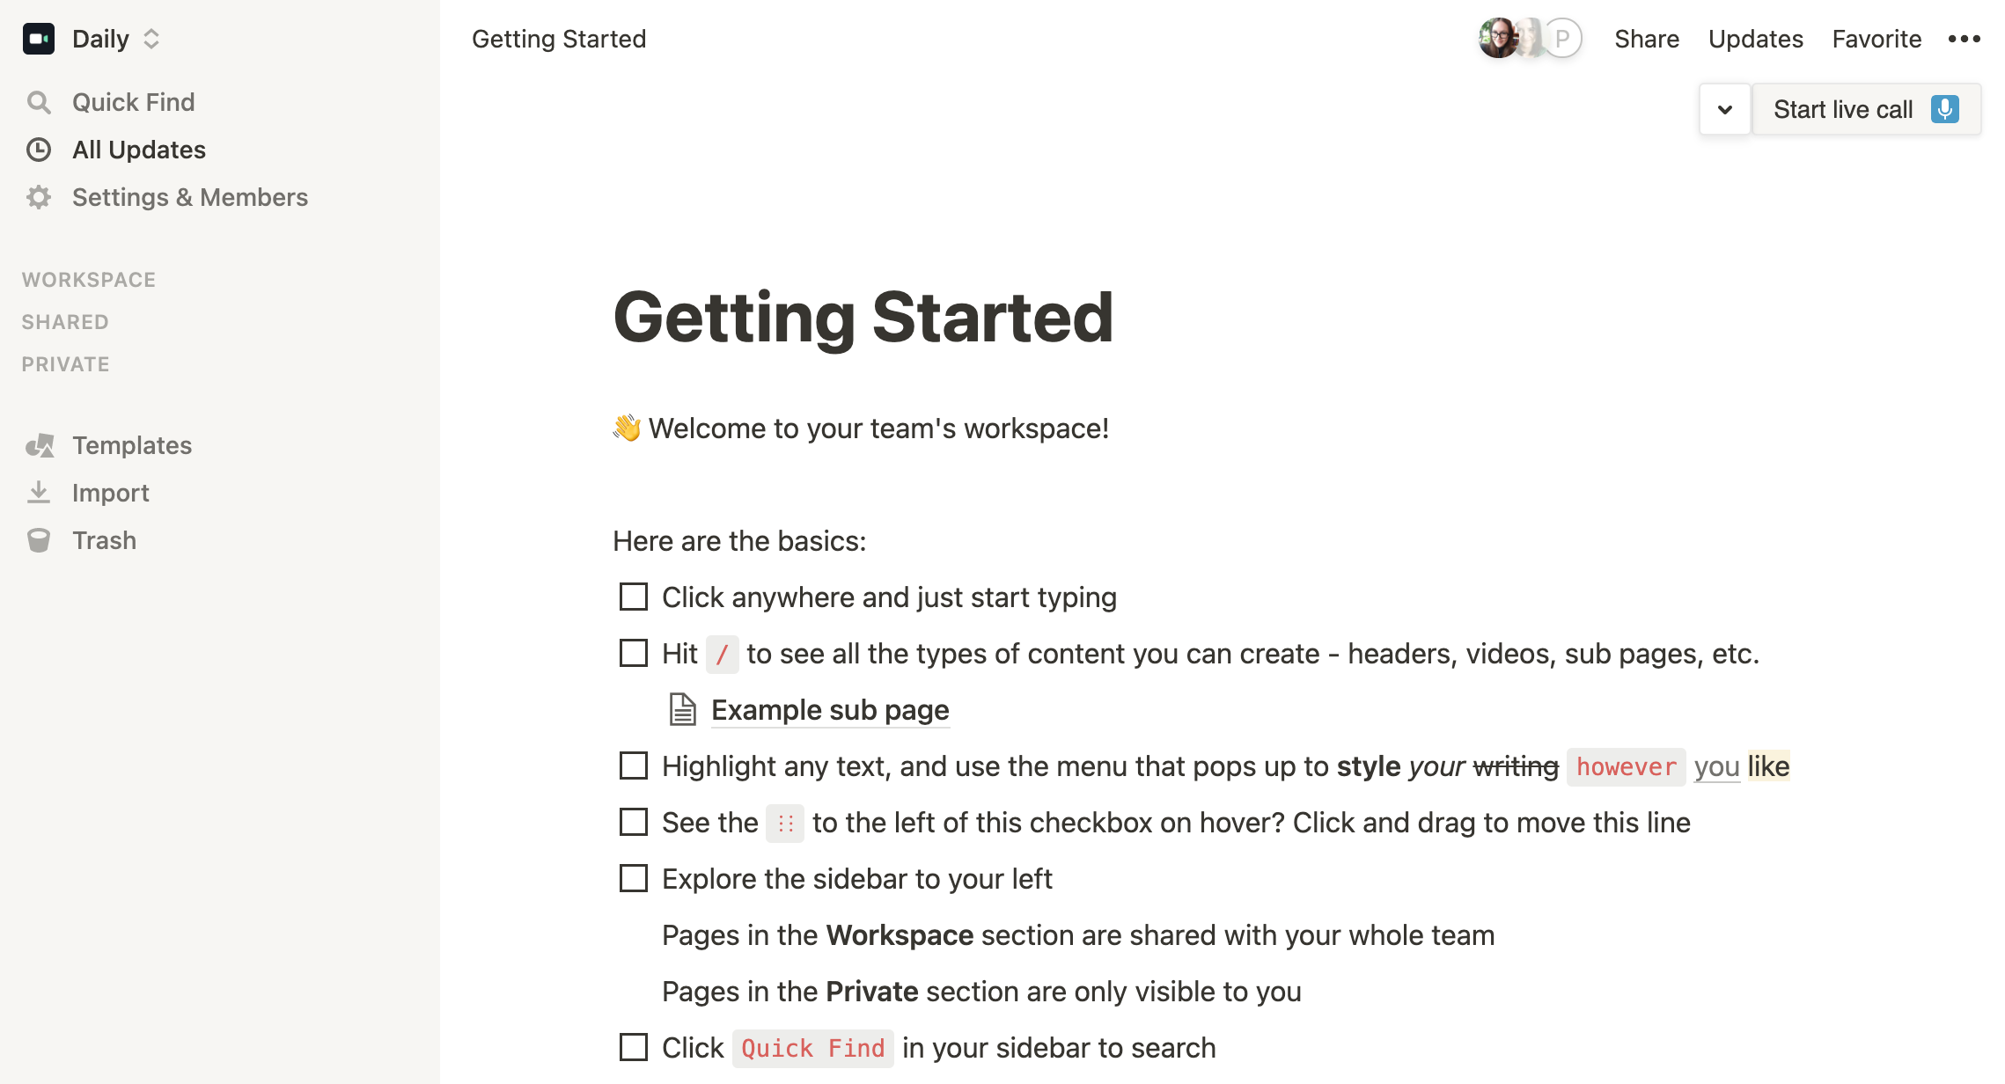
Task: Click the All Updates clock icon
Action: (39, 150)
